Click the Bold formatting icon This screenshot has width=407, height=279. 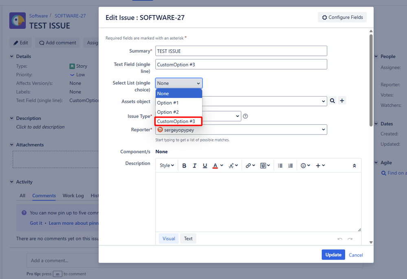[184, 166]
